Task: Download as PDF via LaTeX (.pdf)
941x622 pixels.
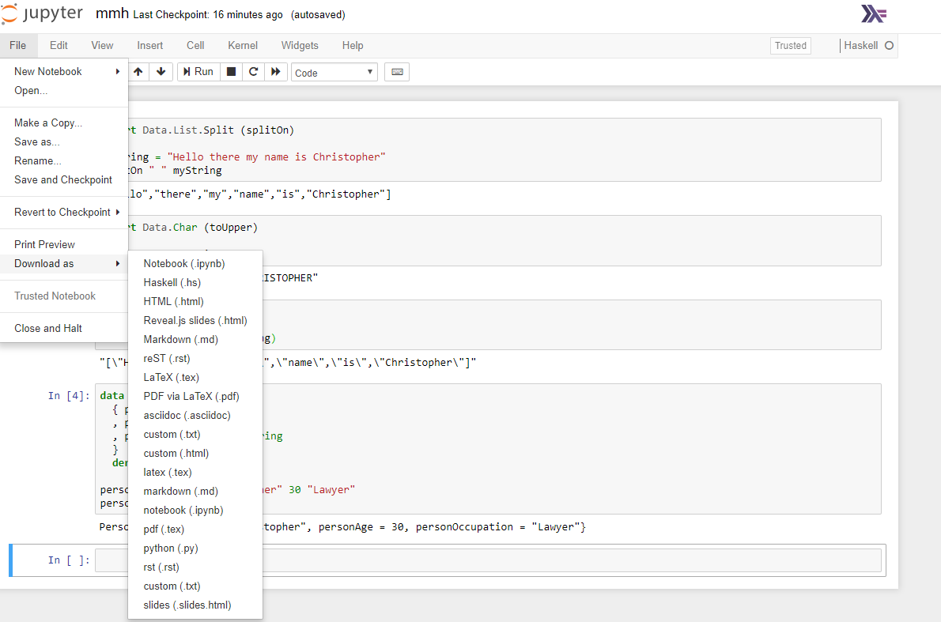Action: pyautogui.click(x=195, y=397)
